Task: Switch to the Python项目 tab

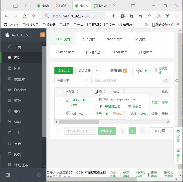Action: tap(65, 52)
